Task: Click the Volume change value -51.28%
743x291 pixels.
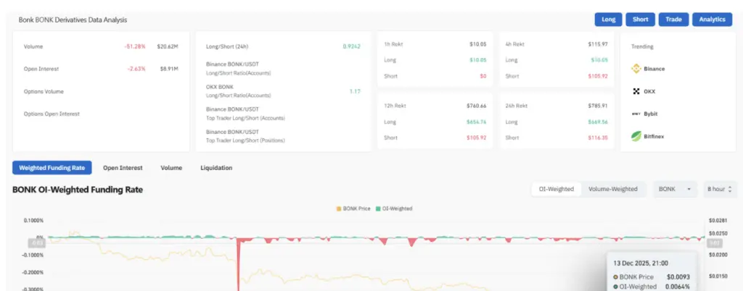Action: 134,47
